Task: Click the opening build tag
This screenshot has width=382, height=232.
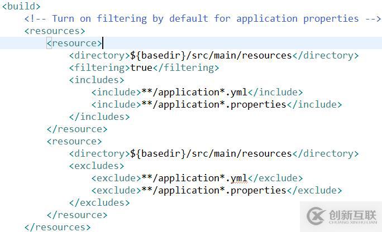Action: 21,6
